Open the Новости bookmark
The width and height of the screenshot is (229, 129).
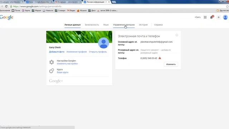tap(48, 10)
